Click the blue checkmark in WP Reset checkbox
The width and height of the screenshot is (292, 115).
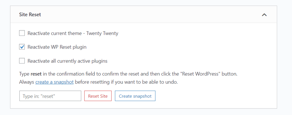[22, 47]
